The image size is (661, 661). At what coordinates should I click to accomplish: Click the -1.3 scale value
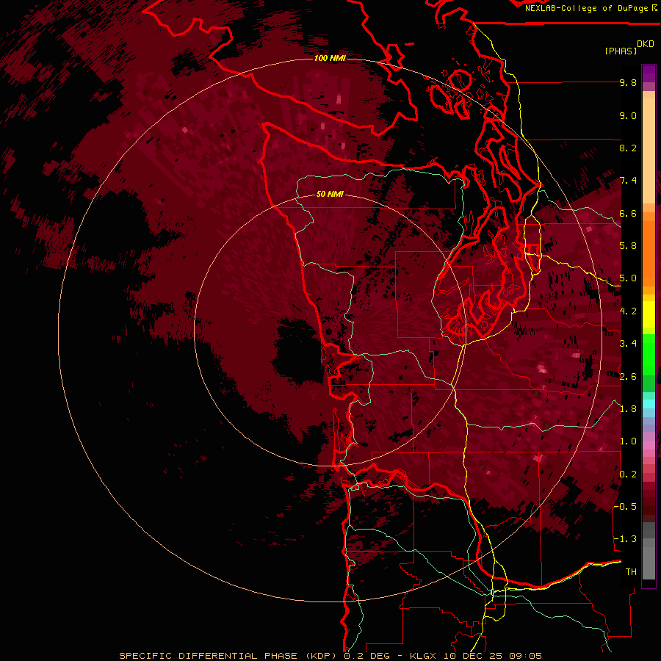point(625,539)
